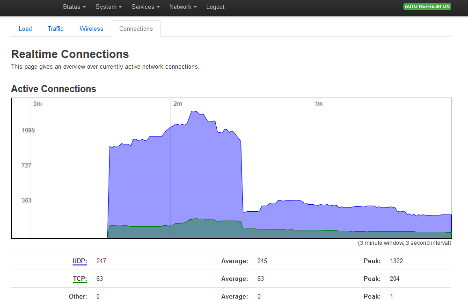Screen dimensions: 468x300
Task: Click the 2m time marker on graph
Action: pos(177,104)
